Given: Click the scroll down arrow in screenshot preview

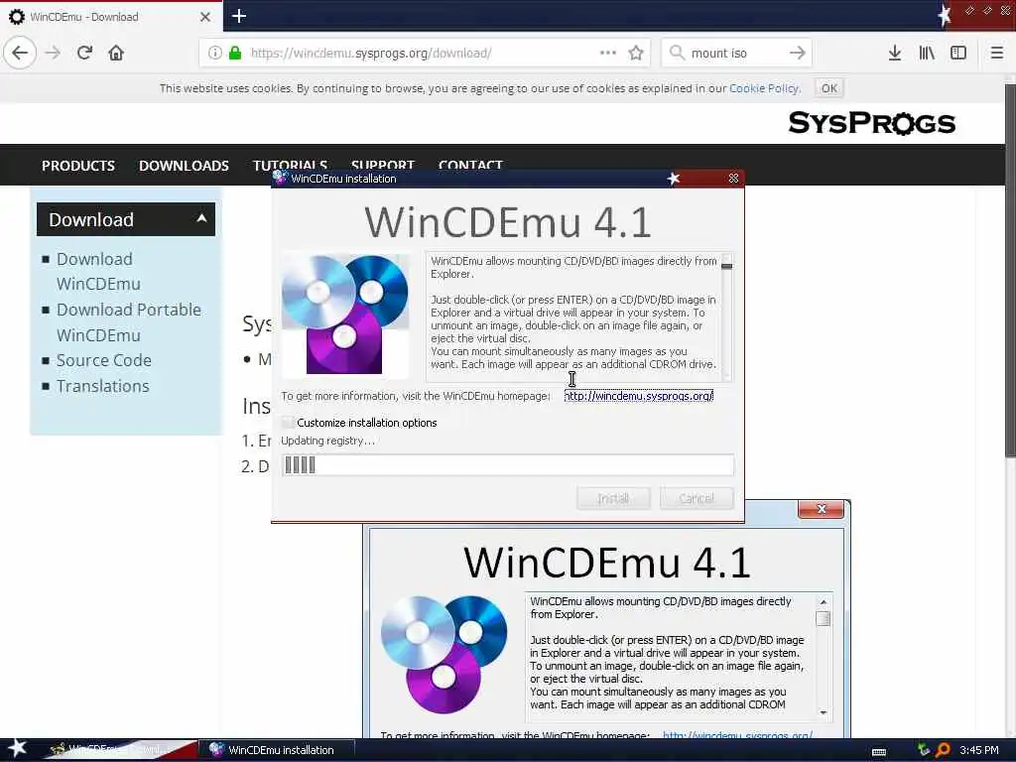Looking at the screenshot, I should pyautogui.click(x=823, y=712).
